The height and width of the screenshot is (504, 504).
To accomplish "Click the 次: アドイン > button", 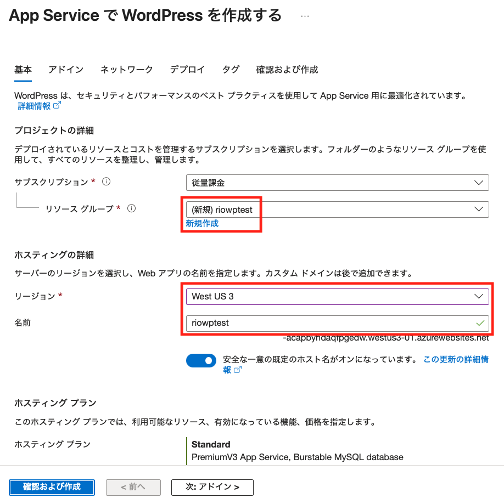I will [212, 488].
